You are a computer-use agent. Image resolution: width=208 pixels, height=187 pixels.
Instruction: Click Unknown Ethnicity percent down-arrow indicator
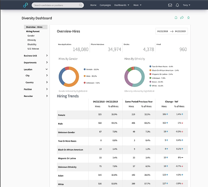(182, 166)
